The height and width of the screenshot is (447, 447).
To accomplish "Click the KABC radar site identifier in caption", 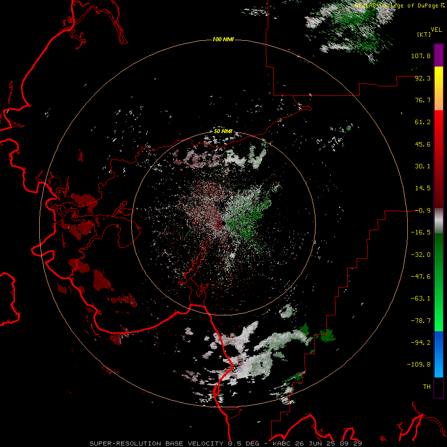I will pyautogui.click(x=283, y=444).
